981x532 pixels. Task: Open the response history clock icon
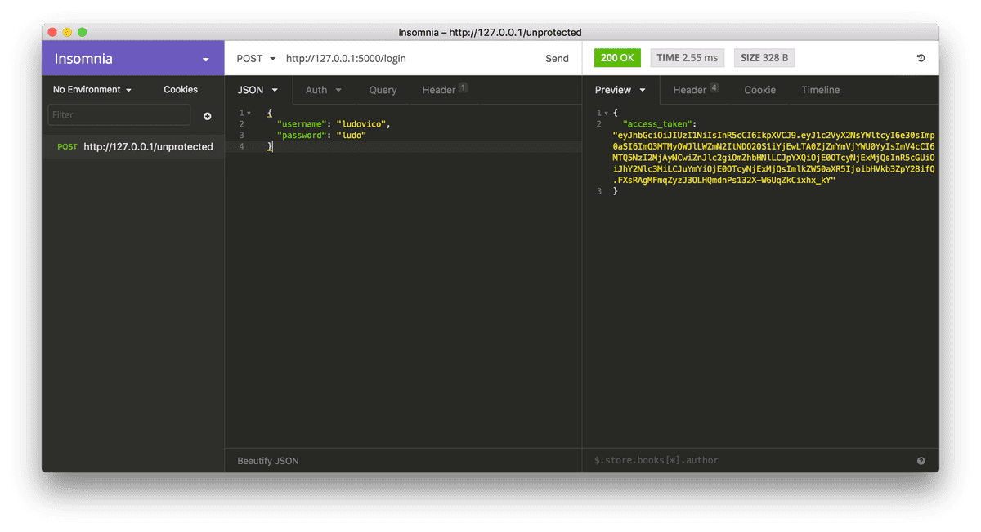pos(921,59)
